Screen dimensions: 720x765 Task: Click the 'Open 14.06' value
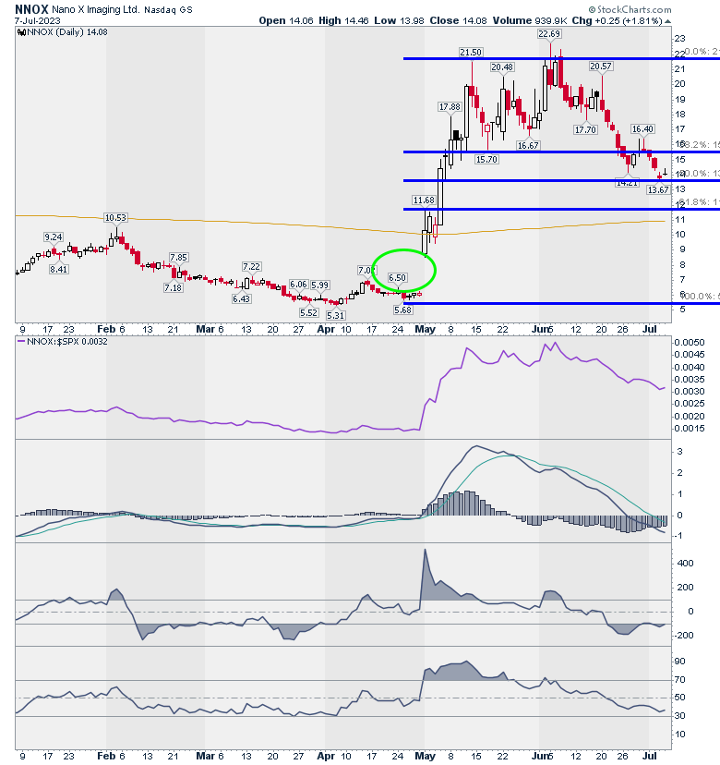286,21
